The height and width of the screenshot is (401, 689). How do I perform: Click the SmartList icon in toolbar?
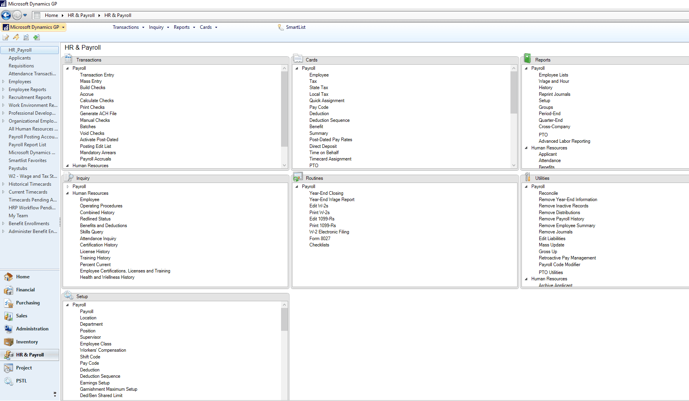point(281,27)
